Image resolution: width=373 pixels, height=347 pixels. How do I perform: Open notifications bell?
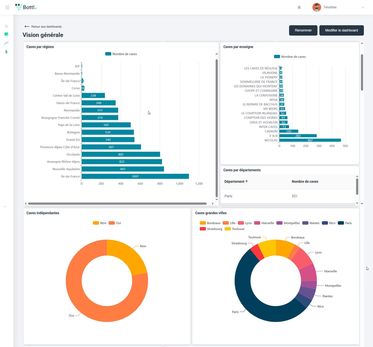coord(299,7)
